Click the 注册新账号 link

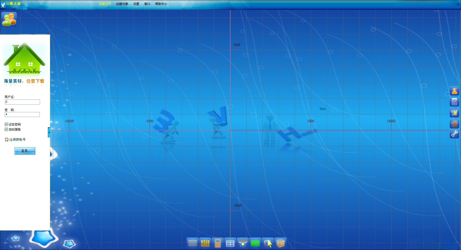point(17,139)
